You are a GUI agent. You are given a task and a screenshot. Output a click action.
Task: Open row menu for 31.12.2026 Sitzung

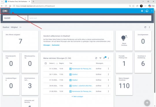(108, 69)
